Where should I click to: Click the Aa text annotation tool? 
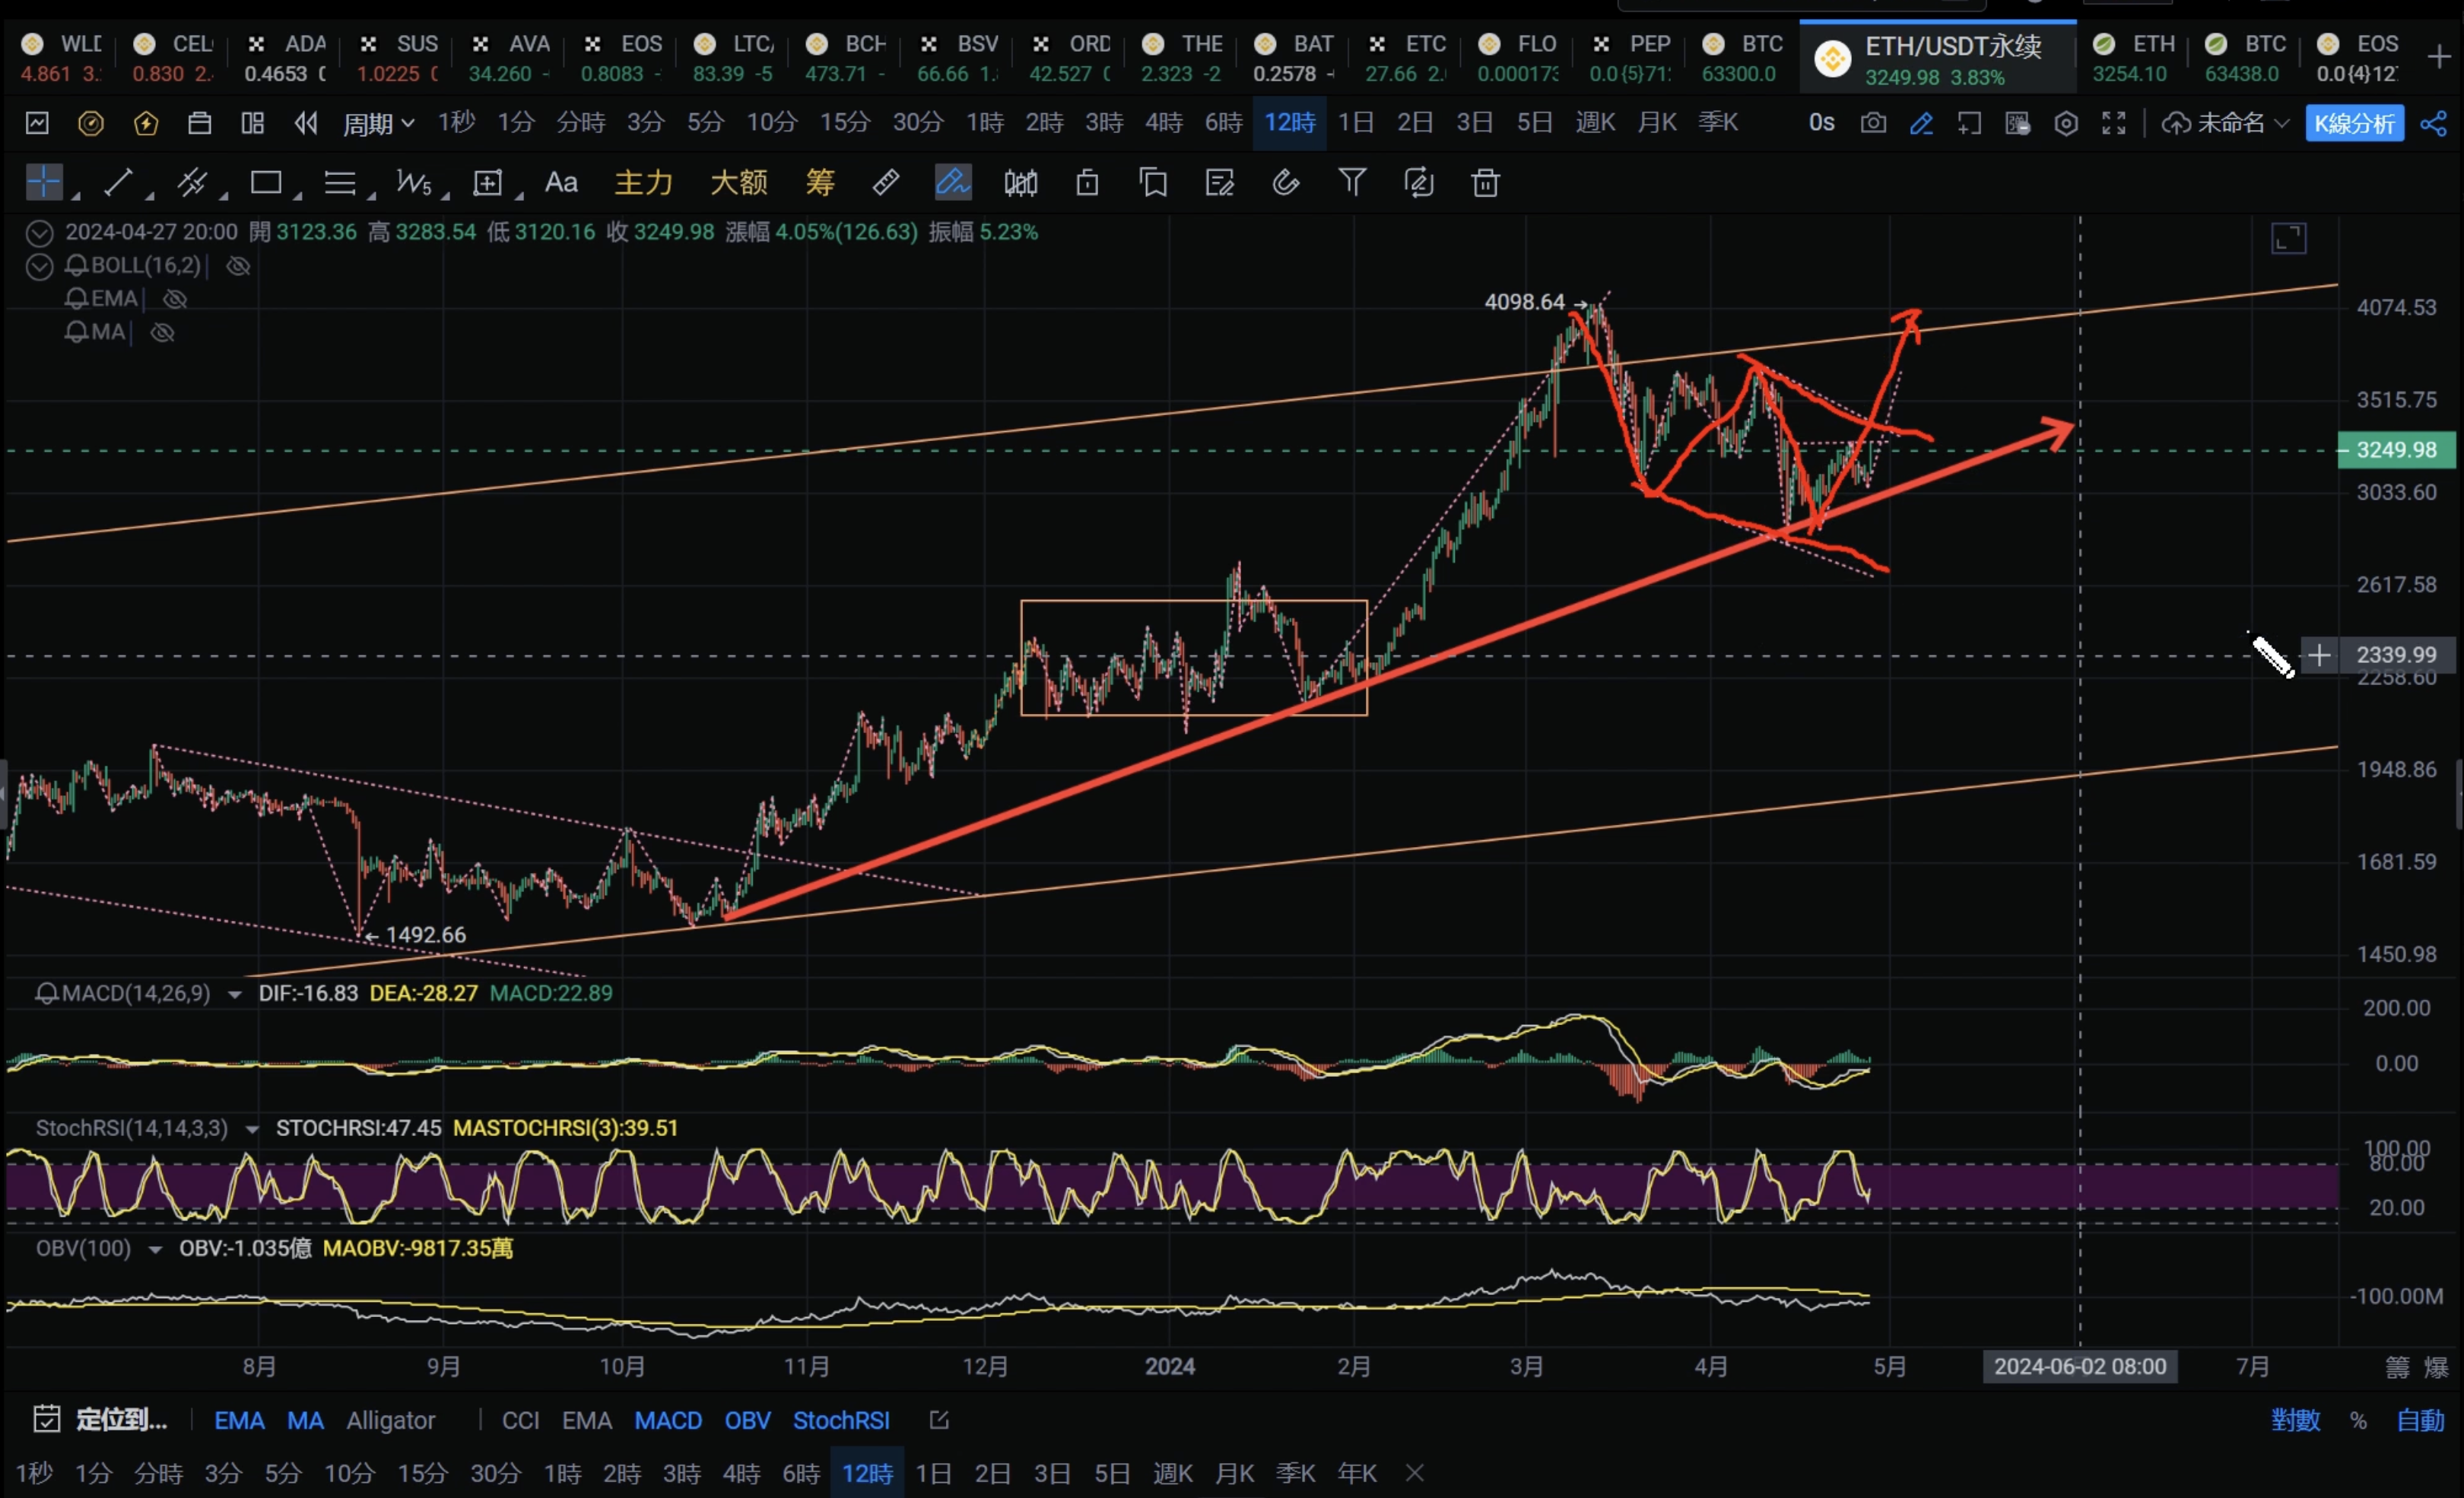click(x=561, y=182)
